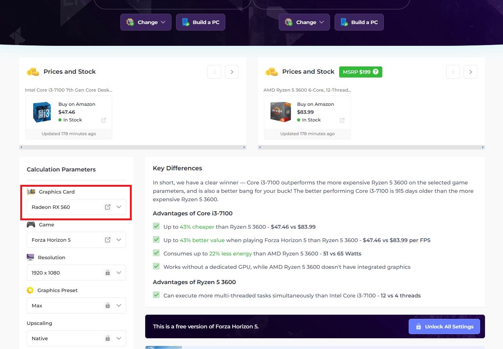Click the AMD Ryzen 5 product box thumbnail
This screenshot has height=349, width=503.
(x=281, y=112)
